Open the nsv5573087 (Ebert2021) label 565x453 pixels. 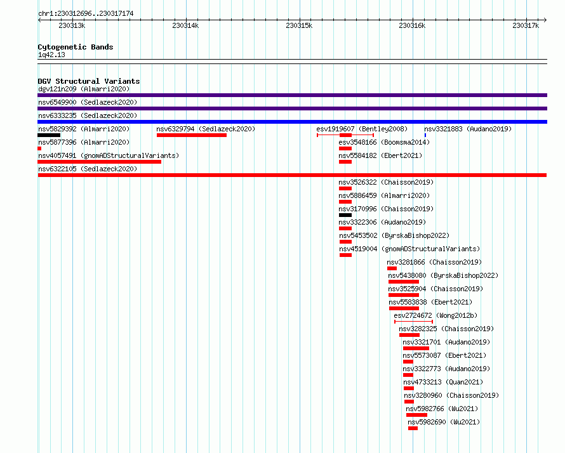pyautogui.click(x=444, y=355)
